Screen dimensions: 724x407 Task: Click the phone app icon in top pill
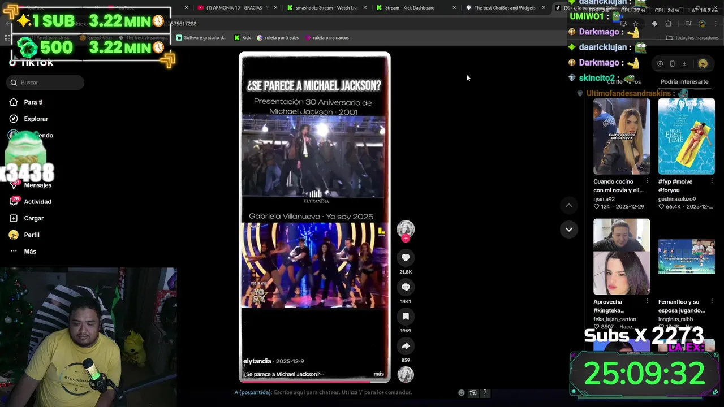pyautogui.click(x=672, y=64)
